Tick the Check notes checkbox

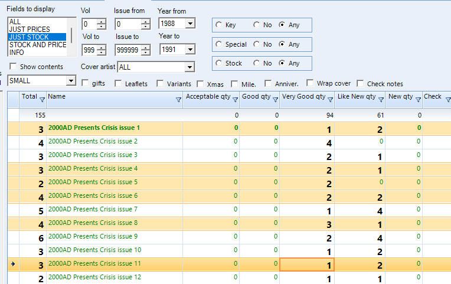(x=360, y=83)
